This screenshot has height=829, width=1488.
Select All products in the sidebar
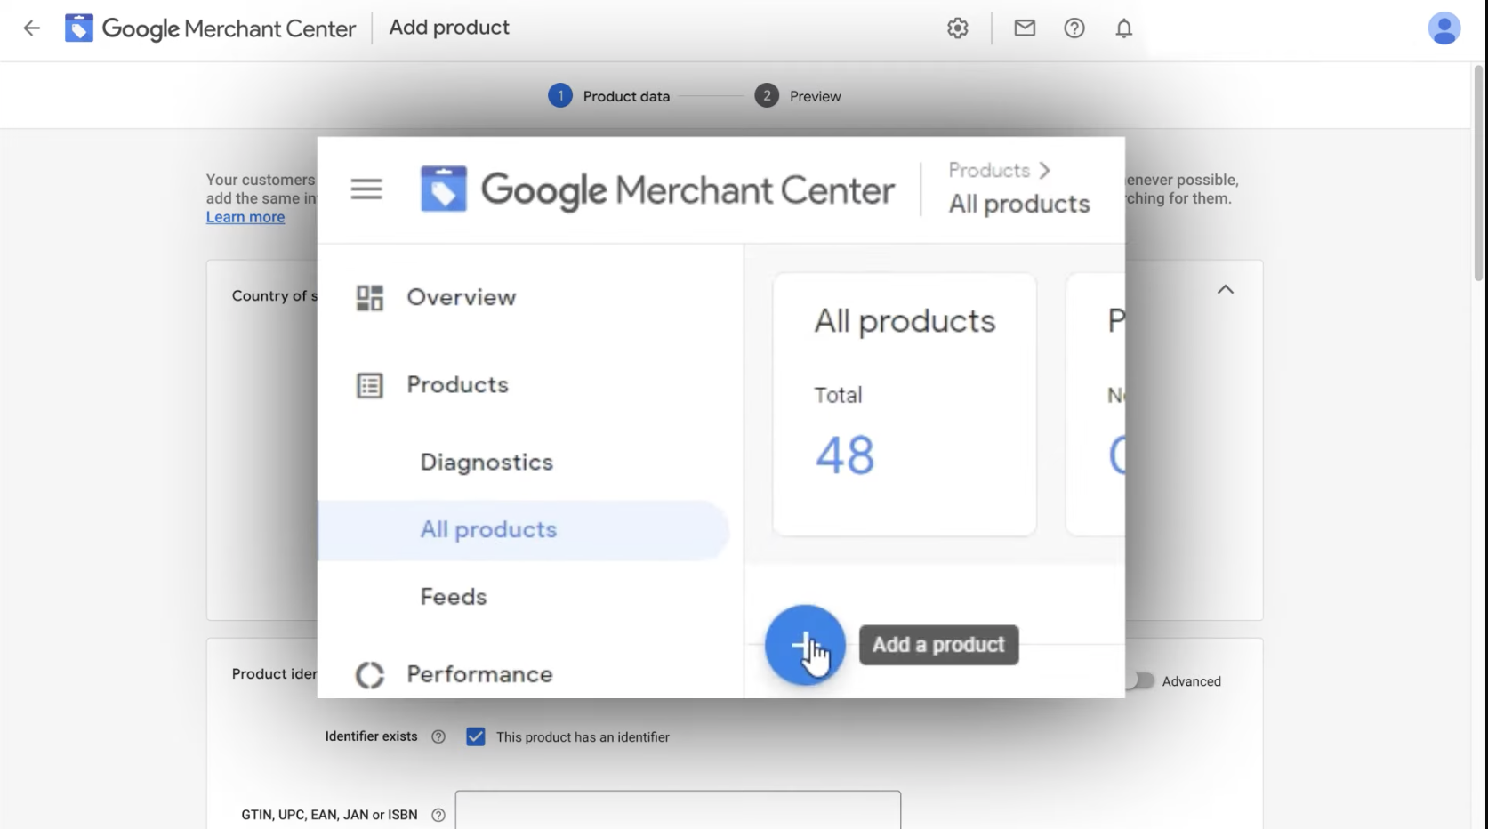tap(524, 530)
